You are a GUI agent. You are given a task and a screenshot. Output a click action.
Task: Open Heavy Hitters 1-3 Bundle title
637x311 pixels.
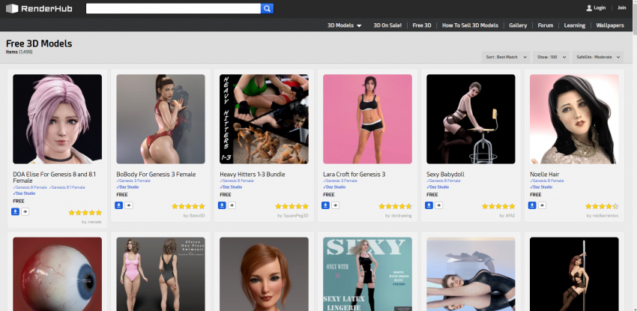pyautogui.click(x=253, y=174)
